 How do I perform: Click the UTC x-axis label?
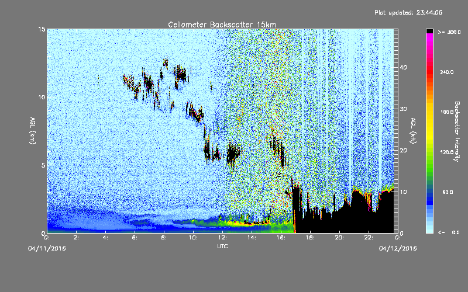click(x=222, y=246)
